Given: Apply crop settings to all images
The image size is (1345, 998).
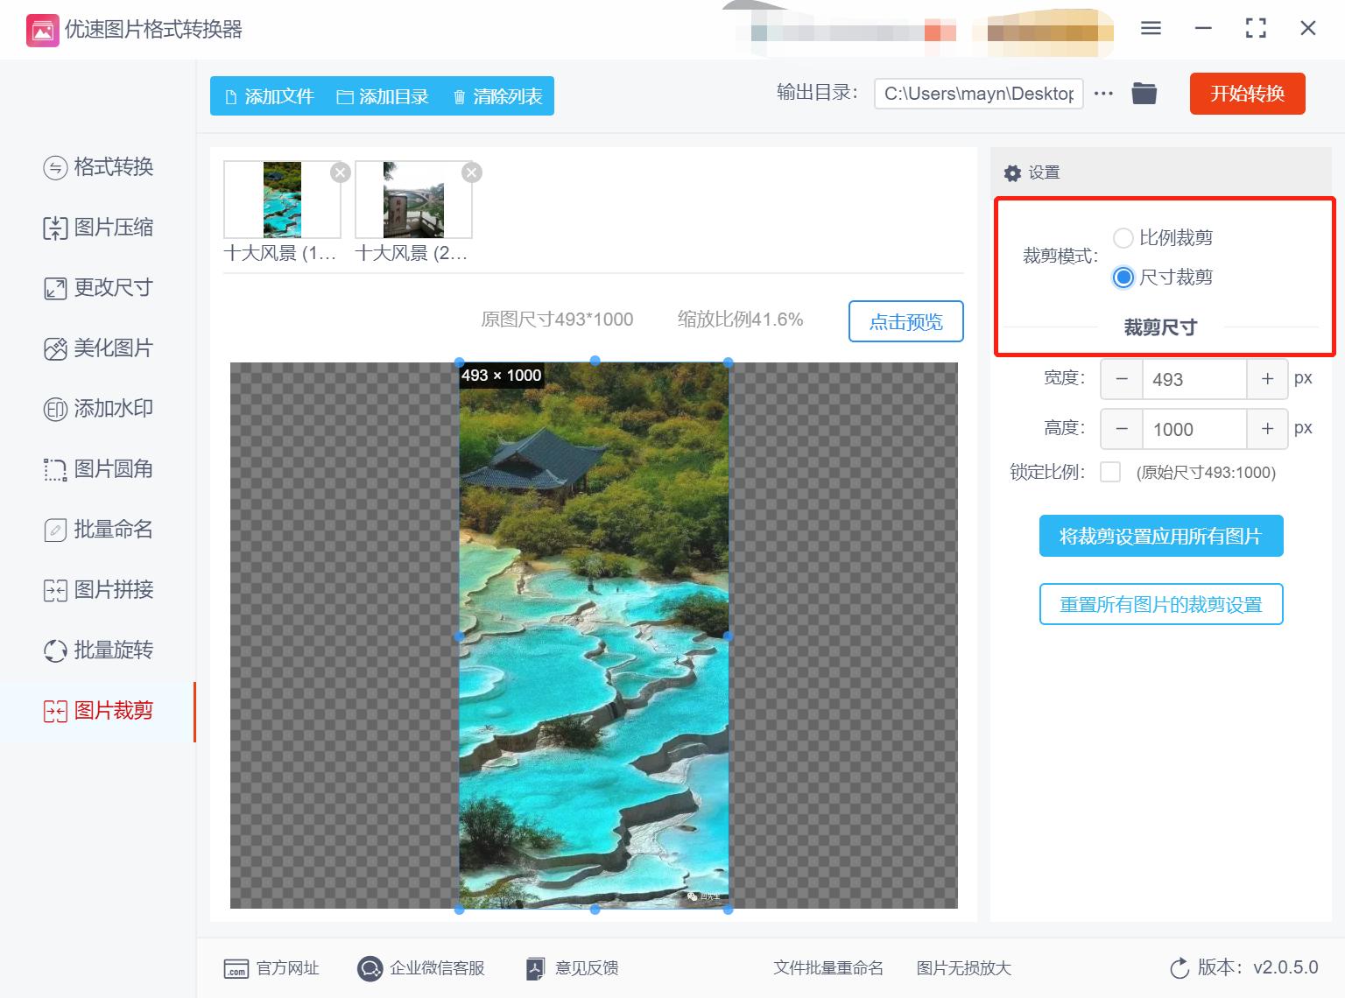Looking at the screenshot, I should [x=1160, y=536].
